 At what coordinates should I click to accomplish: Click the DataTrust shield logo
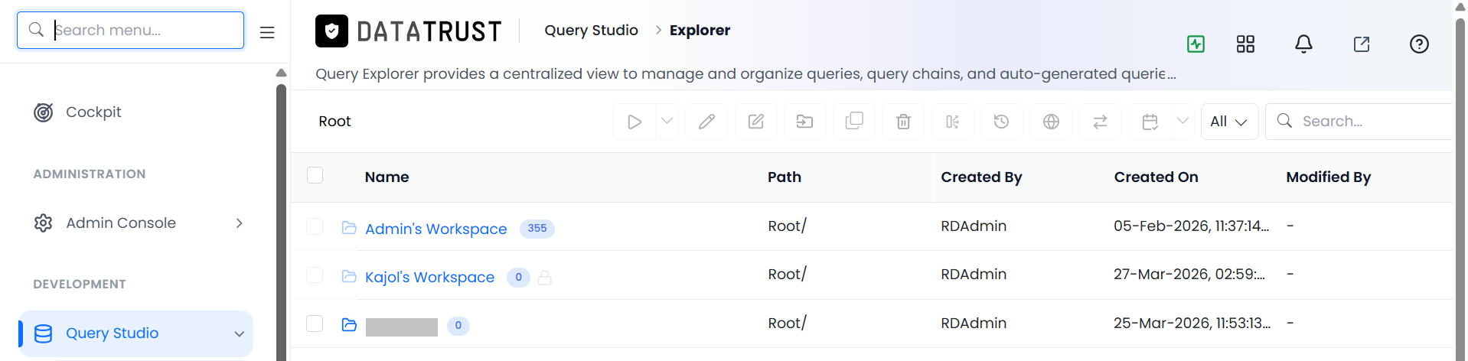click(x=331, y=31)
